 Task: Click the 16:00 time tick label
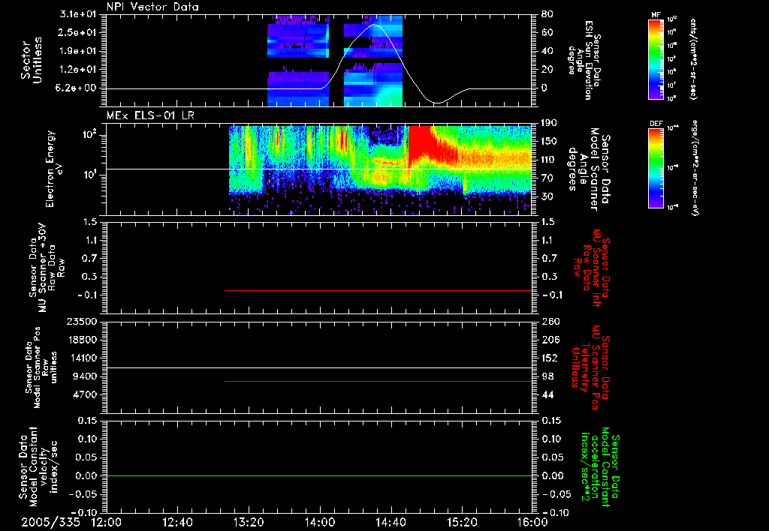pos(532,522)
